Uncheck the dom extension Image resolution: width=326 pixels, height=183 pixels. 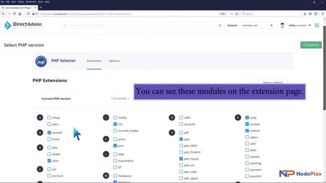tap(49, 161)
